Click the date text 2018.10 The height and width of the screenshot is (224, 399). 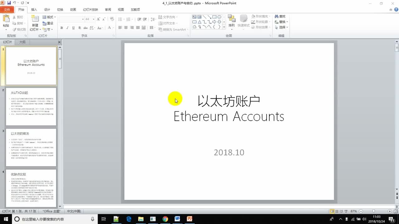pyautogui.click(x=229, y=152)
